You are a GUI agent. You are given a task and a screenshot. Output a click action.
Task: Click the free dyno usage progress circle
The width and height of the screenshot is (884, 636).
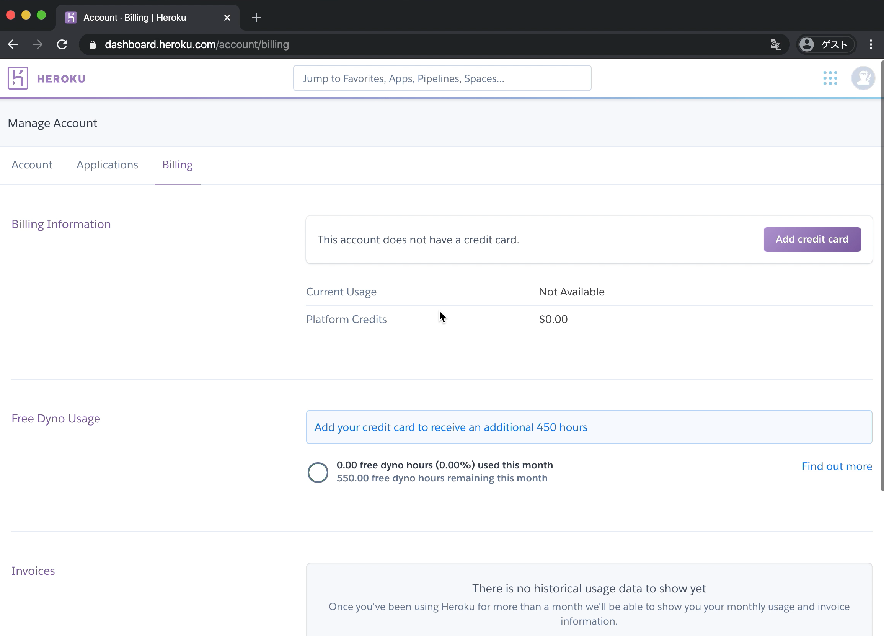318,472
